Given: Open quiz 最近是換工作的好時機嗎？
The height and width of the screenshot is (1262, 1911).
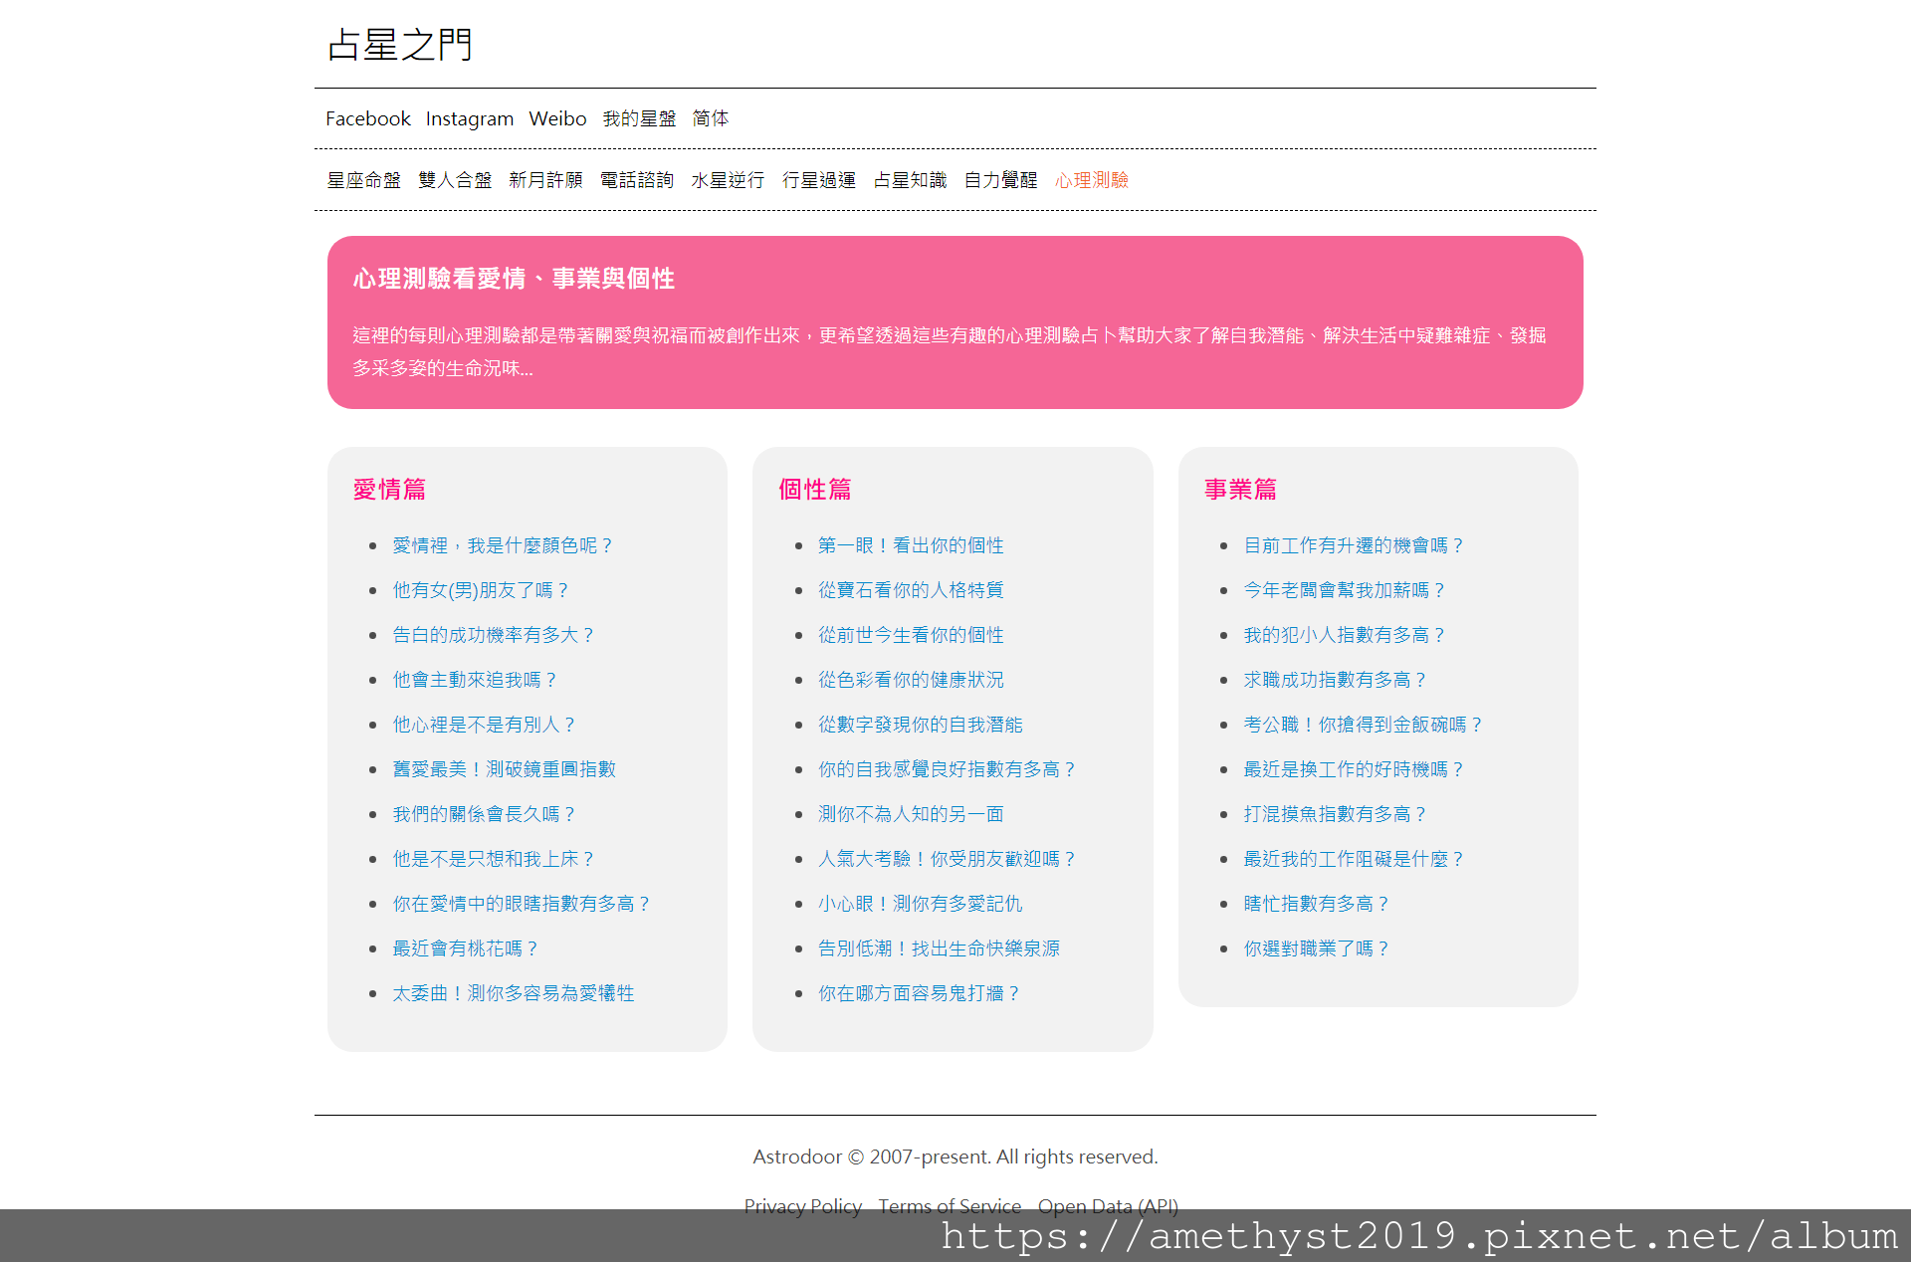Looking at the screenshot, I should 1355,769.
